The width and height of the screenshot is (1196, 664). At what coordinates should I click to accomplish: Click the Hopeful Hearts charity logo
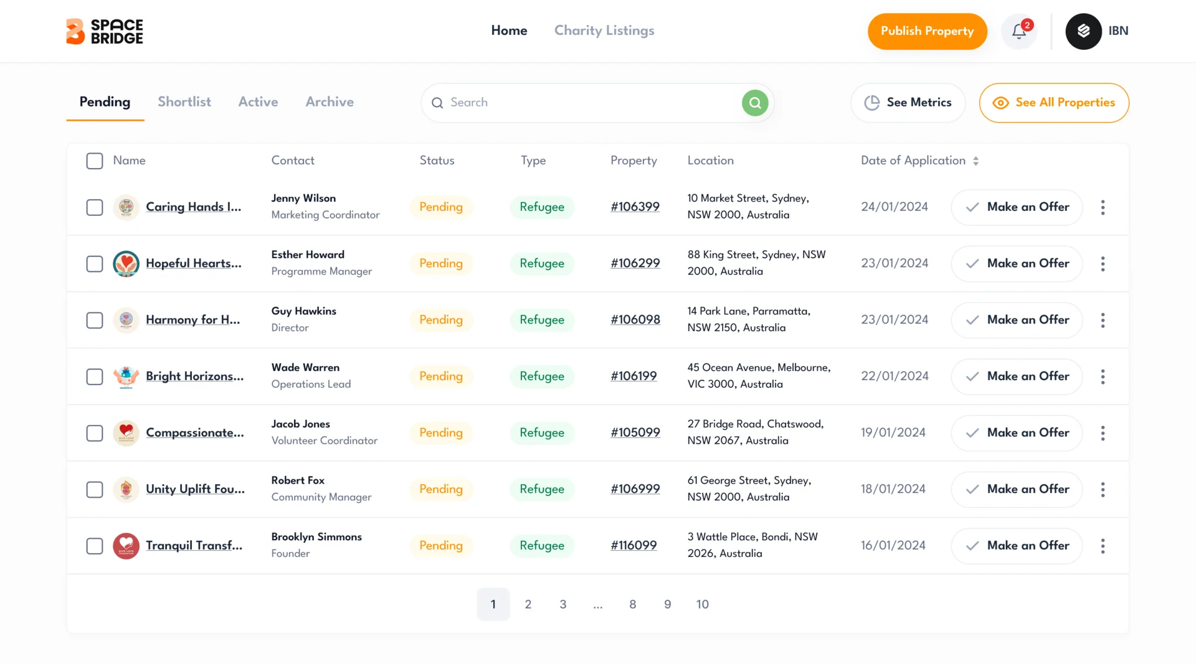click(x=126, y=264)
